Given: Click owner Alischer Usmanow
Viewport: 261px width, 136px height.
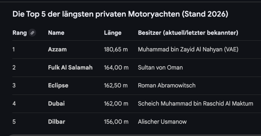Looking at the screenshot, I should pyautogui.click(x=162, y=122).
